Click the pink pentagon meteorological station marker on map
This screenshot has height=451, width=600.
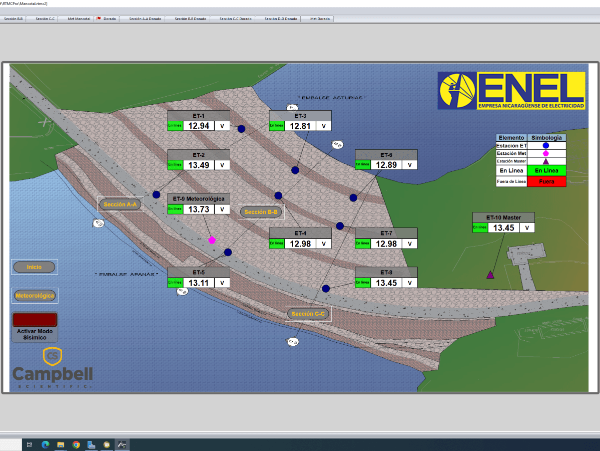point(212,240)
